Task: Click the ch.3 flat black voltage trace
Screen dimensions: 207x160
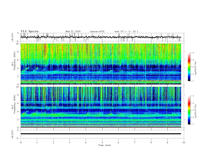Action: [x=101, y=134]
